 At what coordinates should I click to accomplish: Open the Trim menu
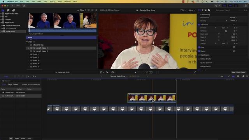pyautogui.click(x=33, y=2)
